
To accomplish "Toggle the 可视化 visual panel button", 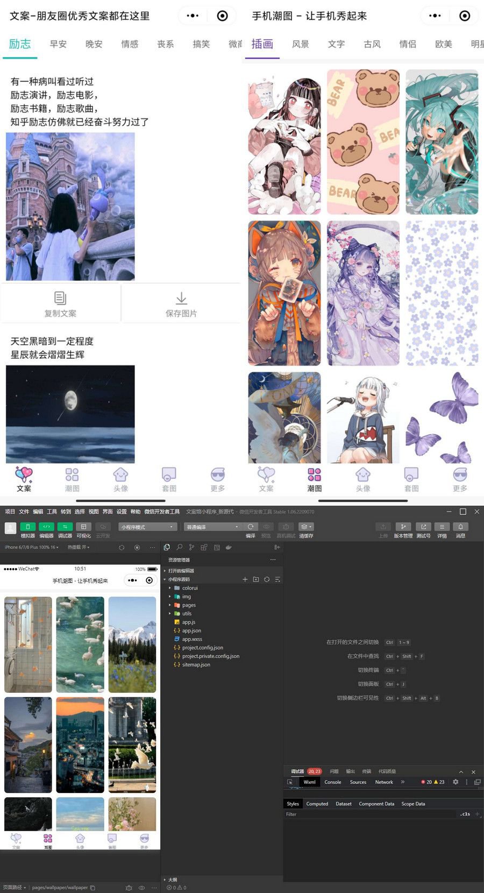I will point(83,527).
